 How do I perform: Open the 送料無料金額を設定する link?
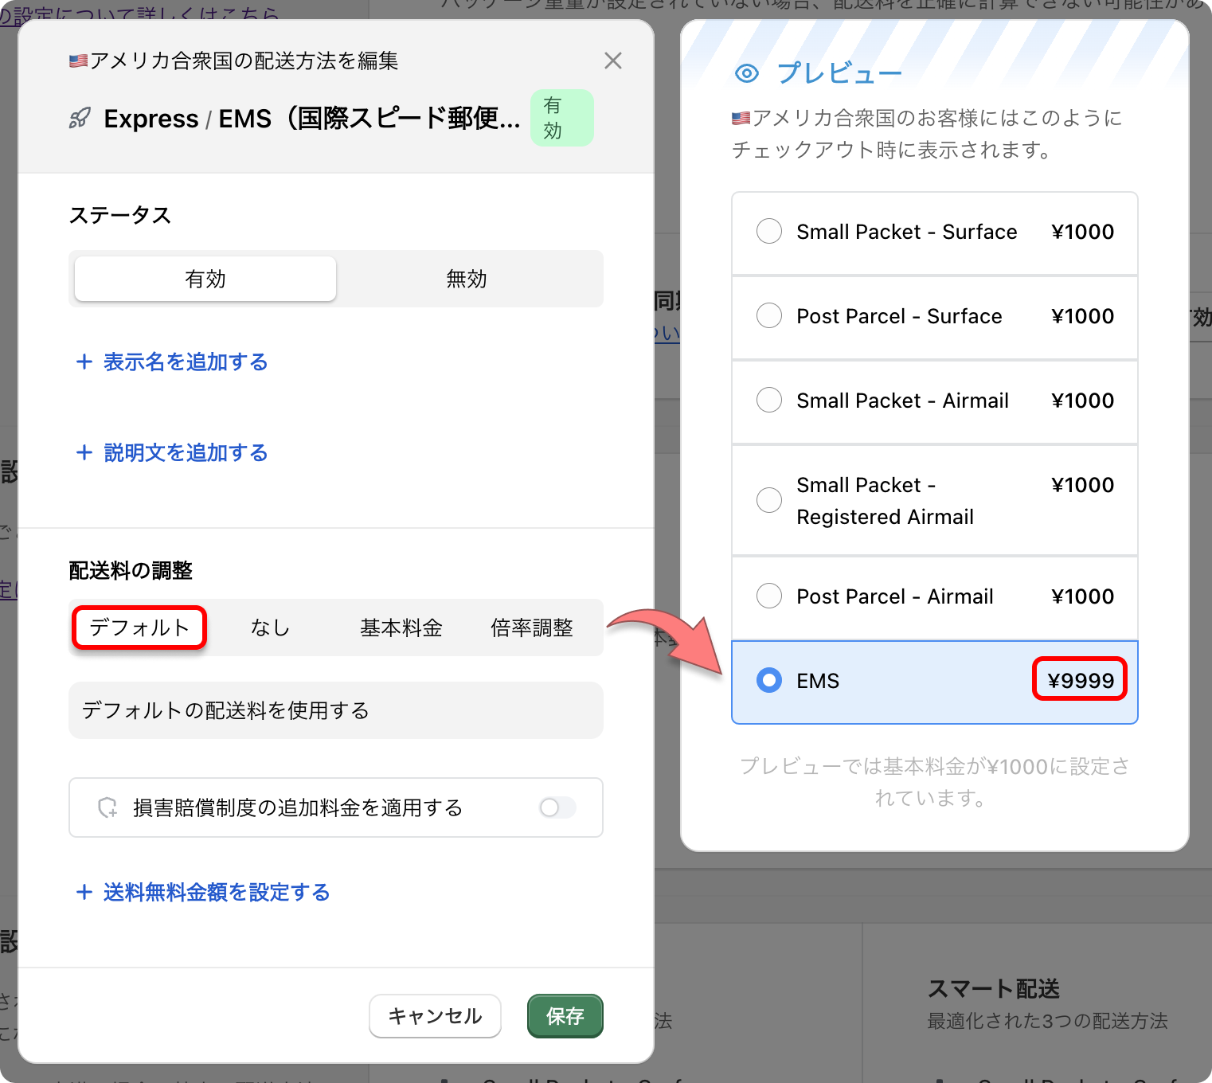(x=217, y=893)
